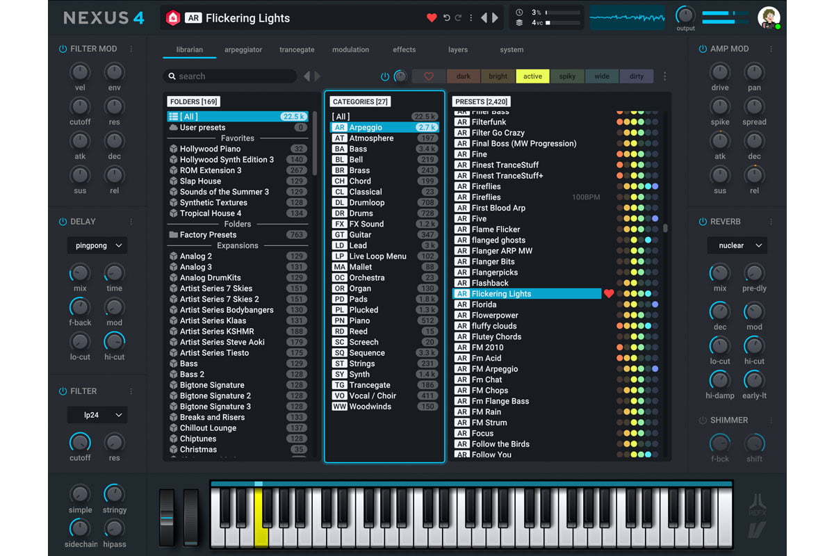Image resolution: width=834 pixels, height=556 pixels.
Task: Click the left arrow next to the search box
Action: pos(306,76)
